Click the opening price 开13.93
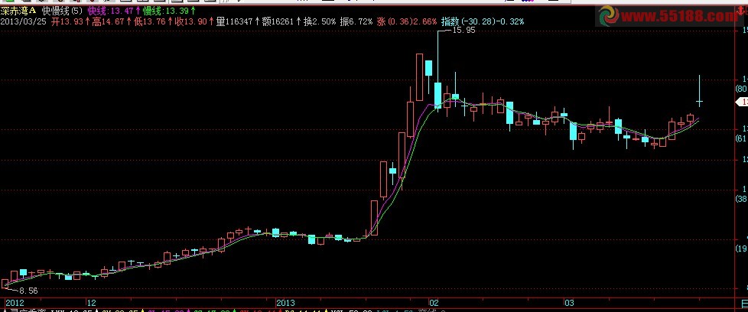The image size is (748, 312). [69, 21]
